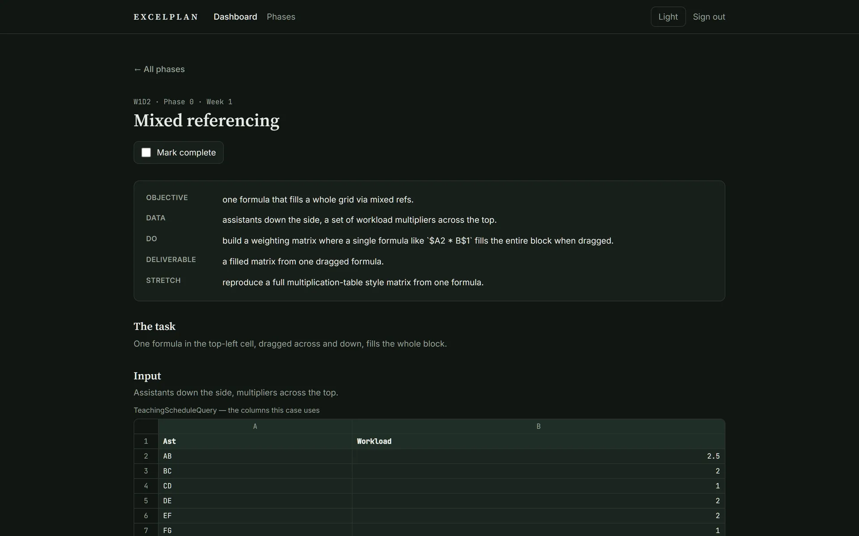This screenshot has width=859, height=536.
Task: Select row 1 header number
Action: (146, 441)
